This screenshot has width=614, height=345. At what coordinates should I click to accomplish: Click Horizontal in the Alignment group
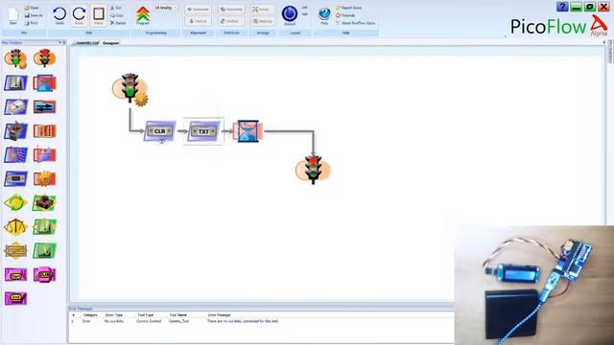point(199,10)
